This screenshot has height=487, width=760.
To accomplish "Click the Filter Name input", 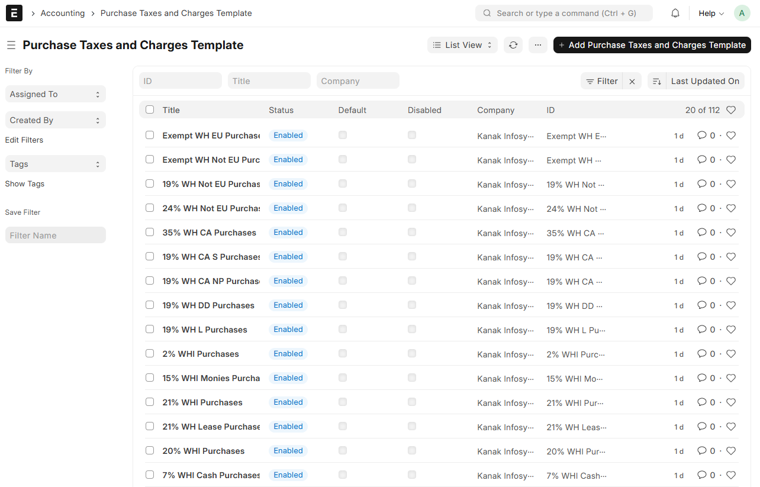I will pyautogui.click(x=56, y=236).
